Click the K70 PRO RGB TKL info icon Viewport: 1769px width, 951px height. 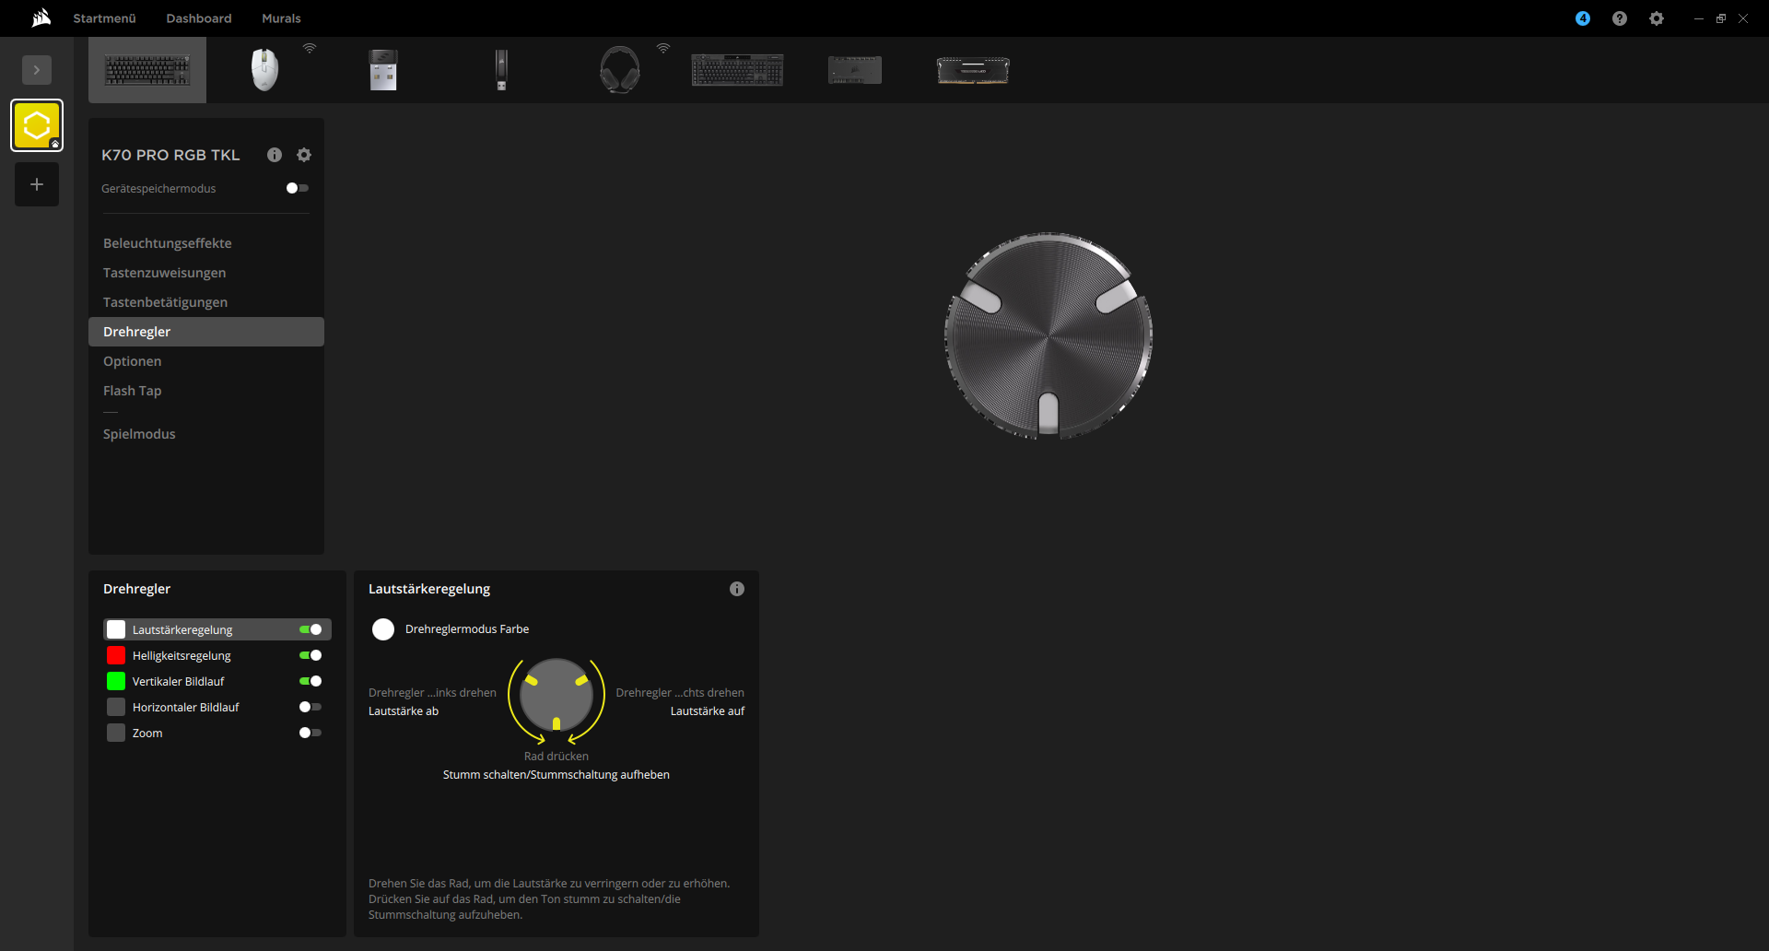pyautogui.click(x=275, y=155)
